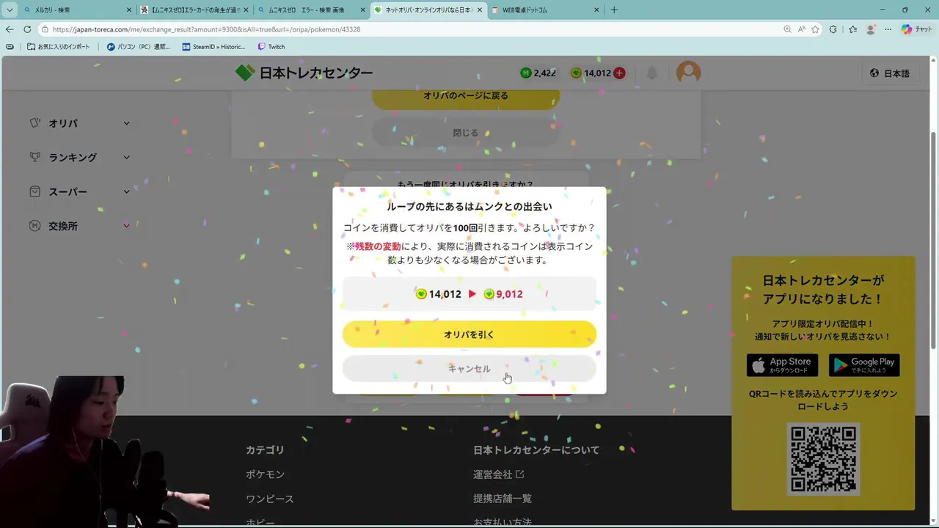939x528 pixels.
Task: Click the 日本トレカセンター logo
Action: coord(304,73)
